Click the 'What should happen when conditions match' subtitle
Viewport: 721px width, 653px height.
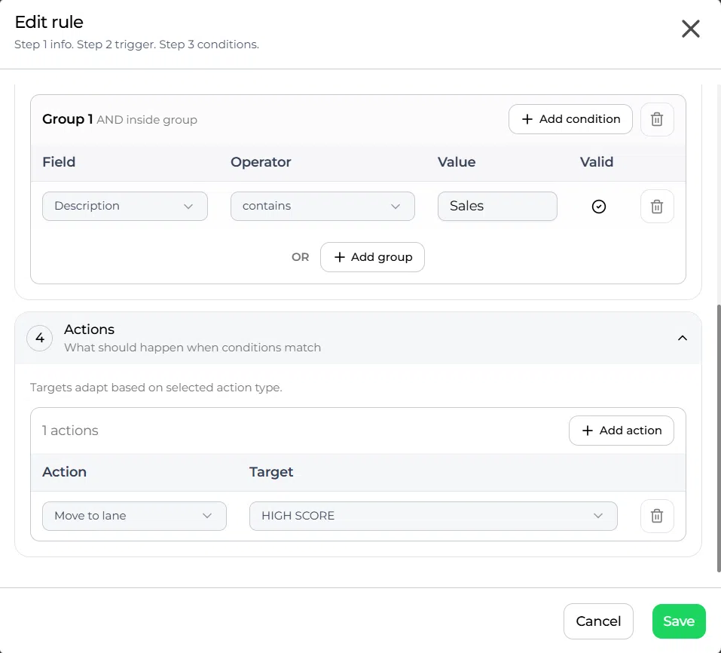point(192,348)
